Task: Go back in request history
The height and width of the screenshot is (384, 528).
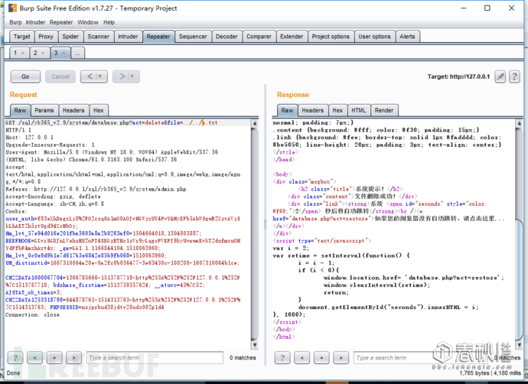Action: click(90, 76)
